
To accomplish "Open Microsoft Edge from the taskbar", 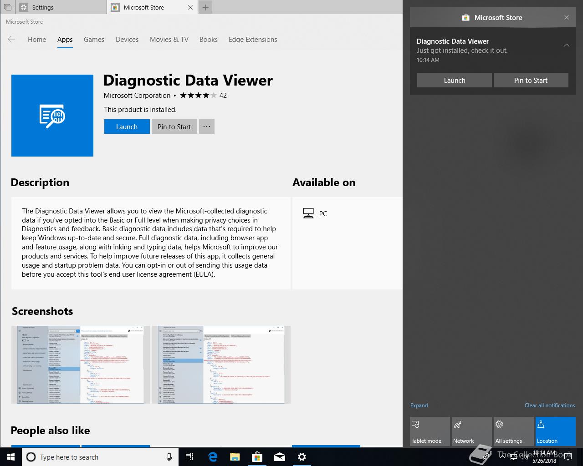I will click(213, 457).
